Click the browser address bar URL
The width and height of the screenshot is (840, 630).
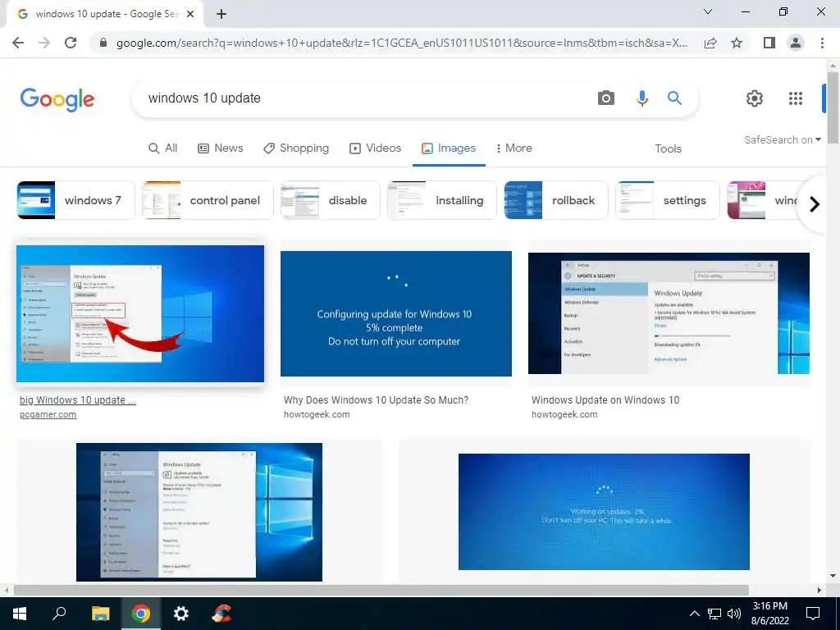402,43
